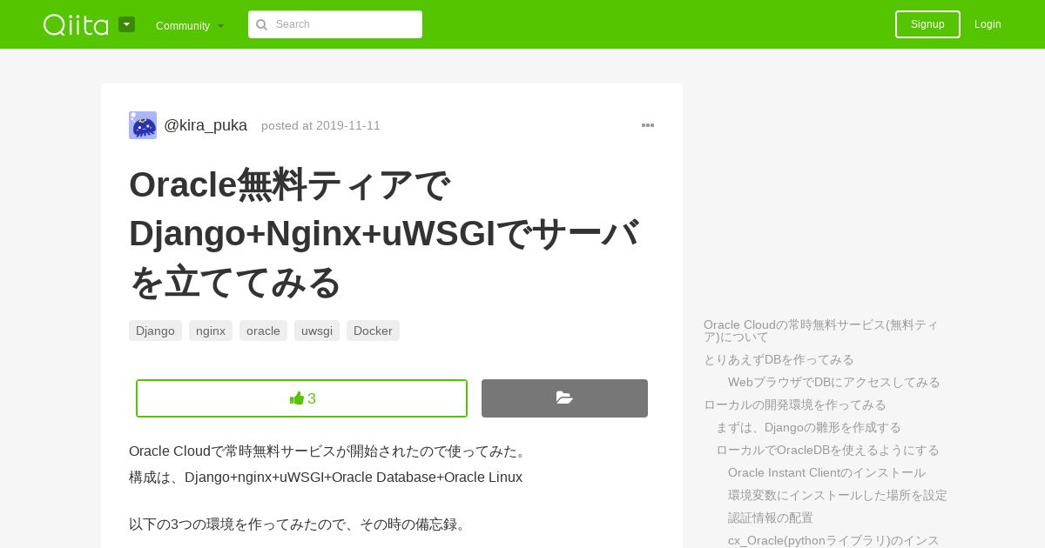Image resolution: width=1045 pixels, height=548 pixels.
Task: Jump to 'まずは、Djangoの雛形を作成する' section
Action: tap(808, 427)
